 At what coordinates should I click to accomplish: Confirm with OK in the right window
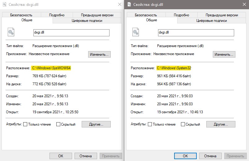click(x=185, y=156)
